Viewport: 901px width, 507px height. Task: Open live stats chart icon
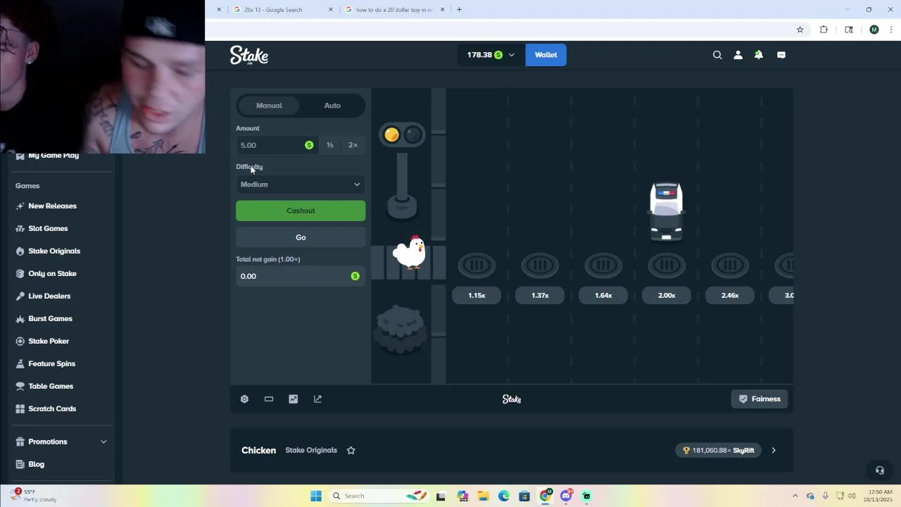[294, 399]
